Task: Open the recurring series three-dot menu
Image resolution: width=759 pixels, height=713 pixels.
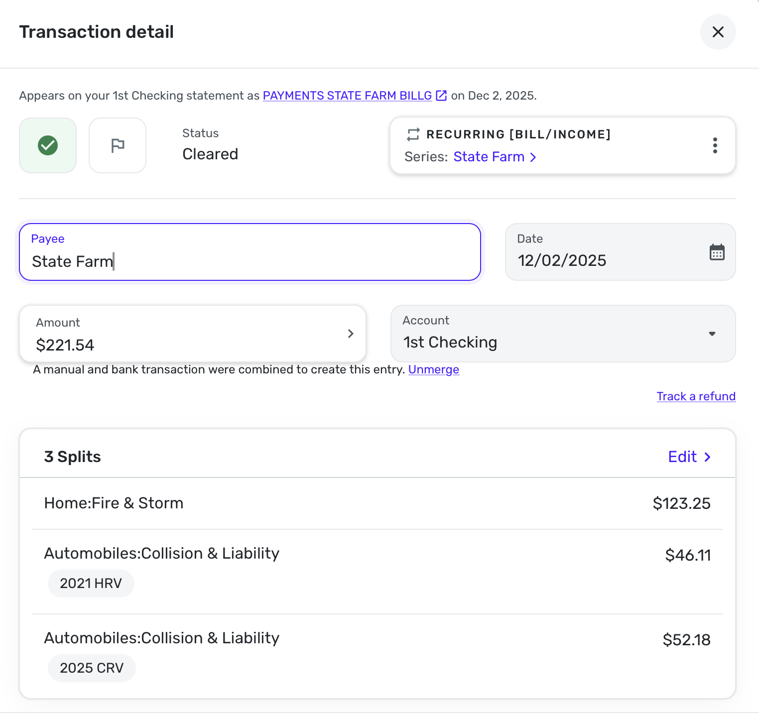Action: (x=715, y=145)
